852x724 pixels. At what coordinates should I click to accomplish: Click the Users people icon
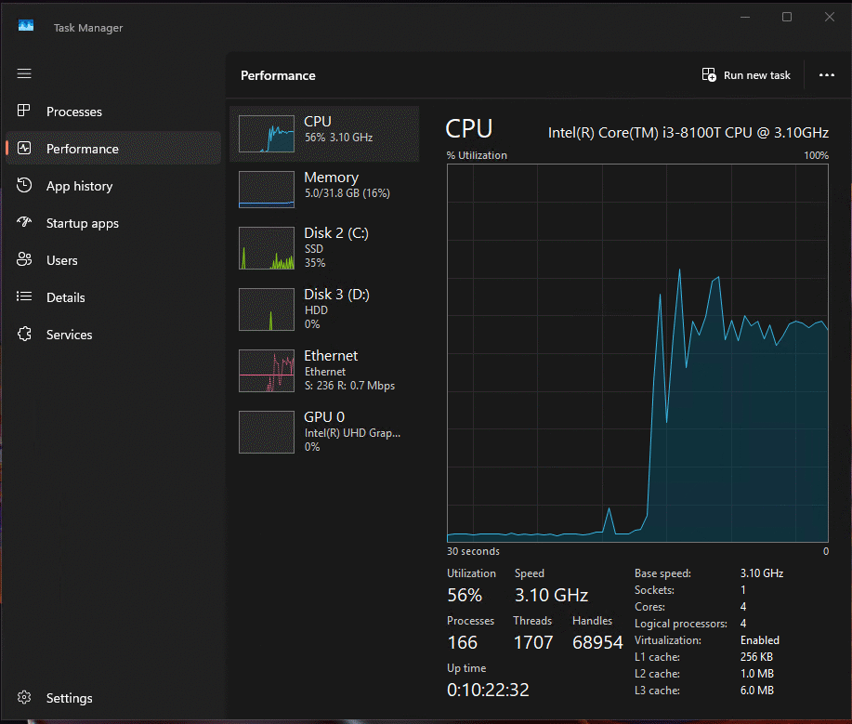pyautogui.click(x=25, y=260)
